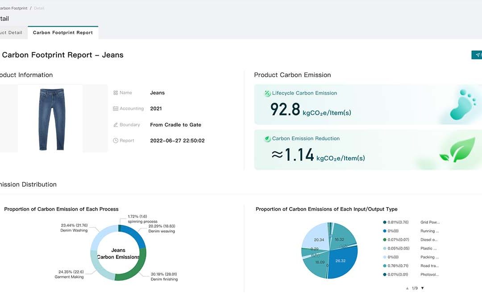This screenshot has height=294, width=482.
Task: Click the 0.76%(0.71) teal legend dot
Action: click(385, 266)
